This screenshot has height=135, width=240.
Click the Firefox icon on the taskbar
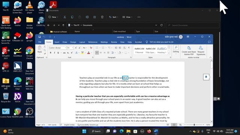pyautogui.click(x=149, y=131)
